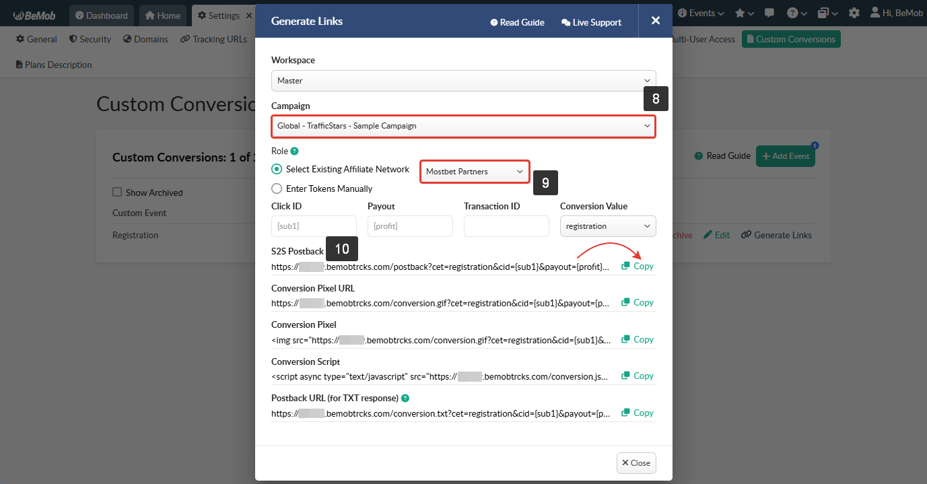
Task: Click help icon next to Postback URL TXT
Action: pos(405,399)
